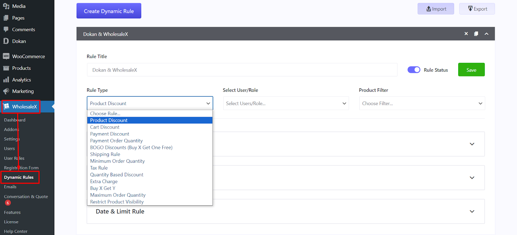Open User Roles submenu link
This screenshot has width=517, height=235.
pos(14,158)
